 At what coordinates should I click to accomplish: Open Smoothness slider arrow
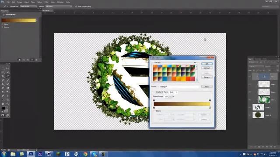170,96
